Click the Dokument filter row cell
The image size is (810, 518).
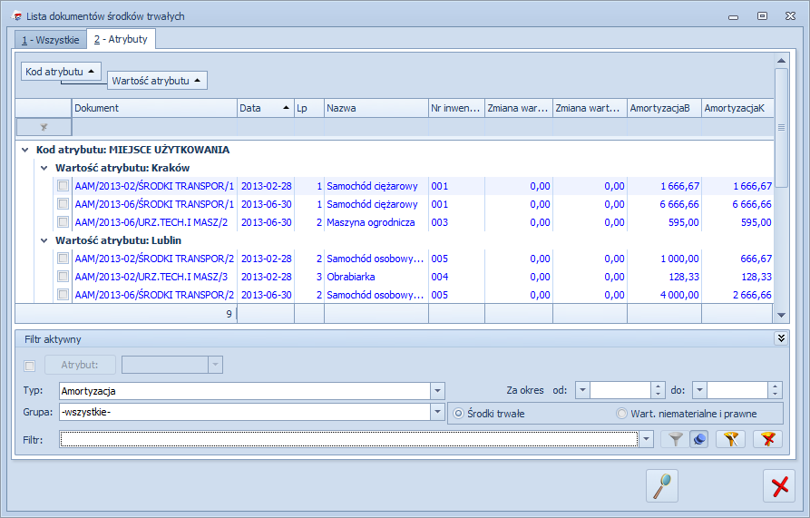[154, 127]
